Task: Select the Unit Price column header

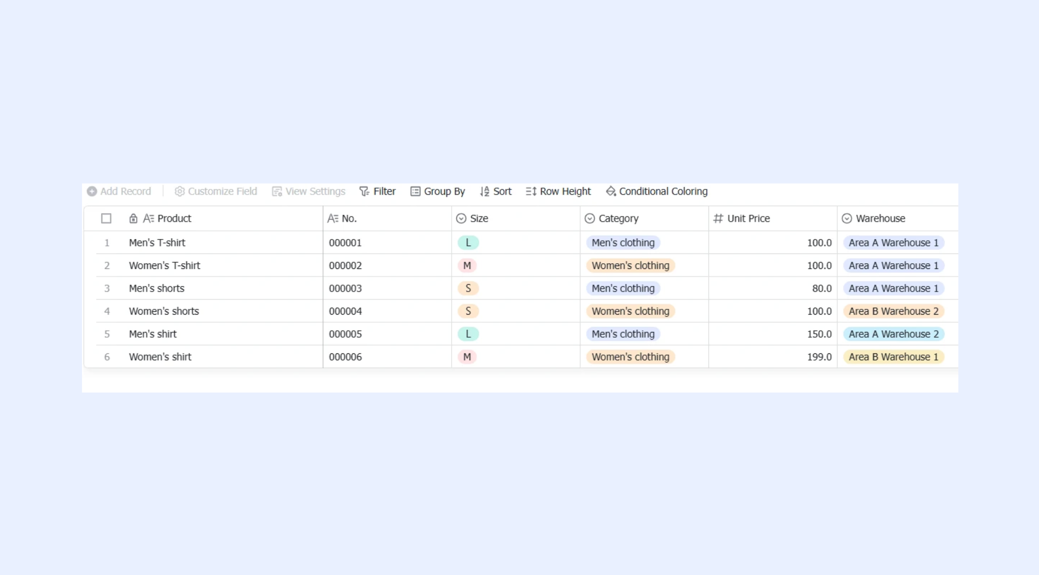Action: (773, 218)
